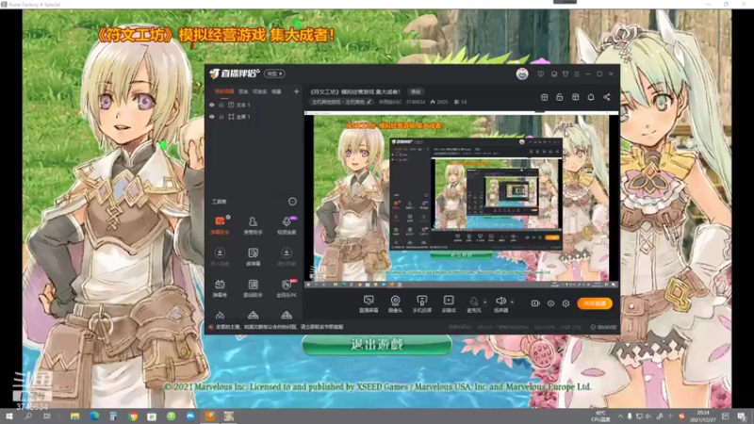Image resolution: width=754 pixels, height=424 pixels.
Task: Click the share icon in the stream header
Action: coord(607,97)
